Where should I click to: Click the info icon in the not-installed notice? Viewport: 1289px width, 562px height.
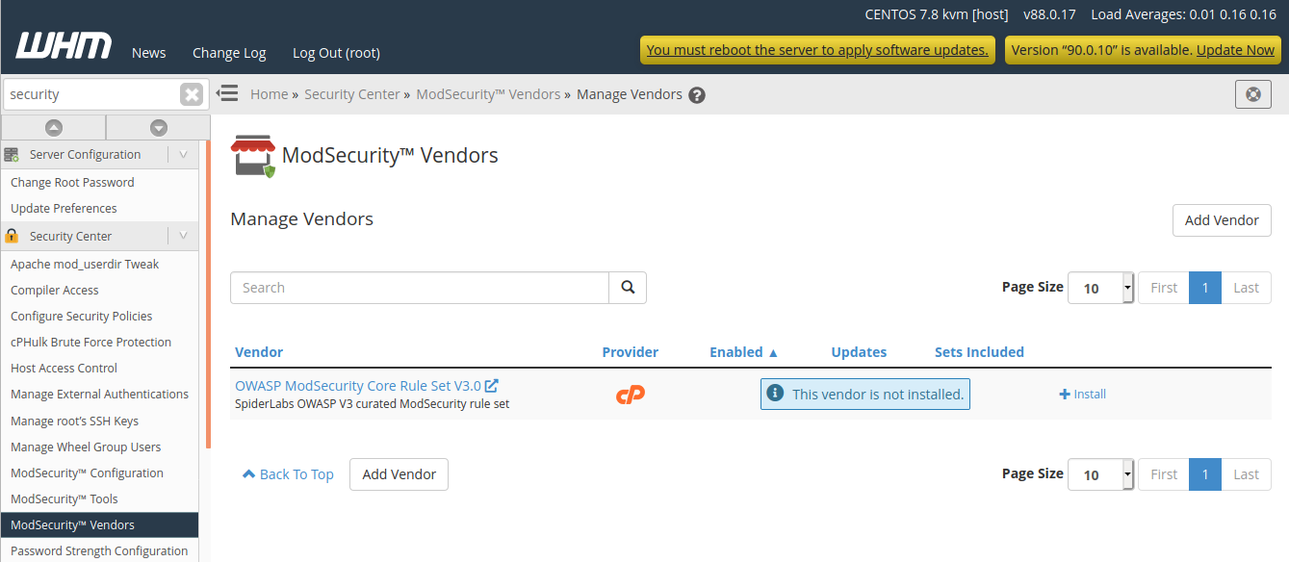tap(775, 394)
